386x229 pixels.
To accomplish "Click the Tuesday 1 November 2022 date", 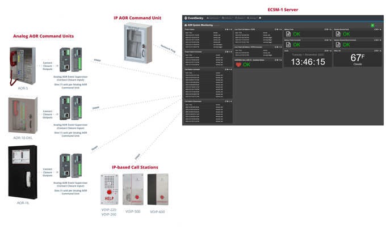I will pyautogui.click(x=308, y=54).
